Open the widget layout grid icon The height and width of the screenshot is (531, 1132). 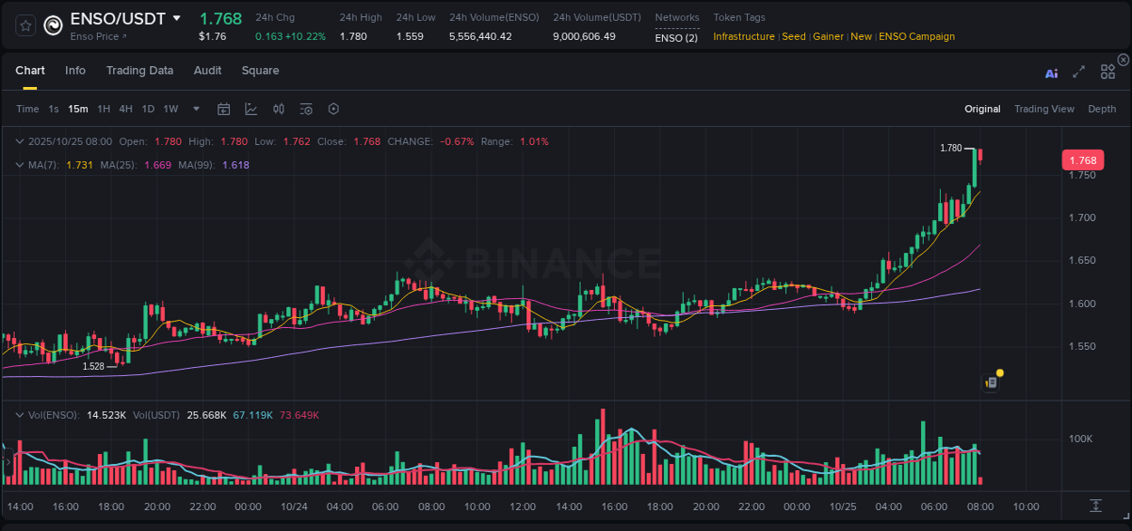[x=1108, y=72]
